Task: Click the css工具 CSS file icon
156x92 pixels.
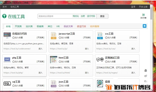Action: [100, 35]
